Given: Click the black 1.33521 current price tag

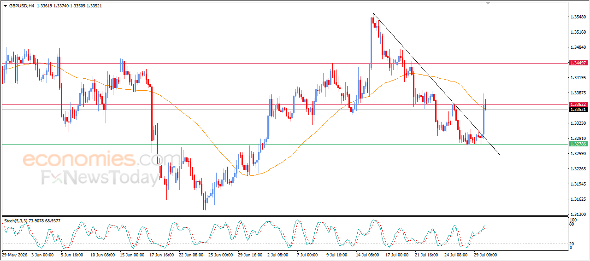Looking at the screenshot, I should click(578, 109).
